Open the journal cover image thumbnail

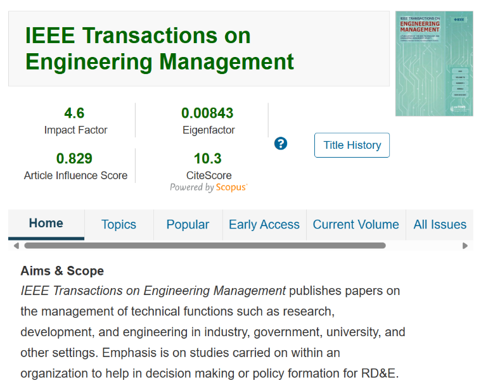(x=434, y=63)
